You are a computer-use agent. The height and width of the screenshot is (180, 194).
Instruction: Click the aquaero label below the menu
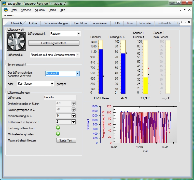click(x=9, y=15)
